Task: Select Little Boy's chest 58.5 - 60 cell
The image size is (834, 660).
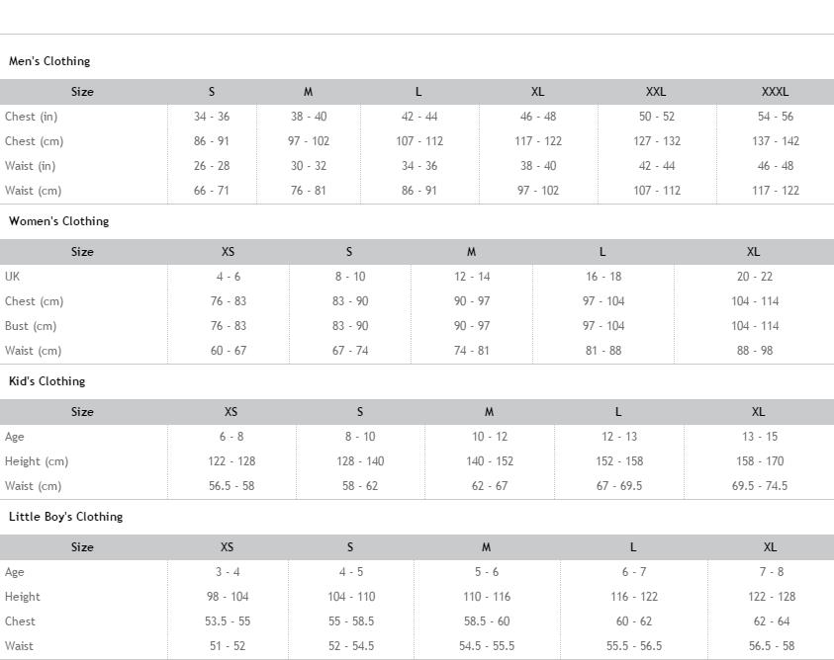Action: click(487, 621)
